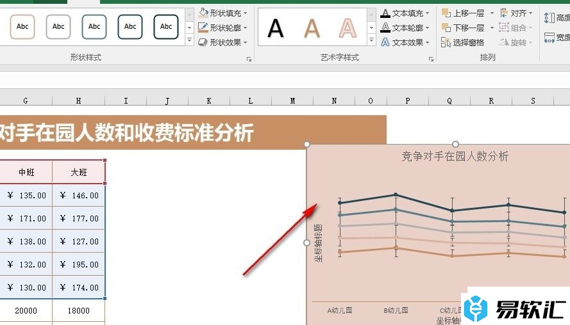
Task: Select the cell containing 18000
Action: point(78,310)
